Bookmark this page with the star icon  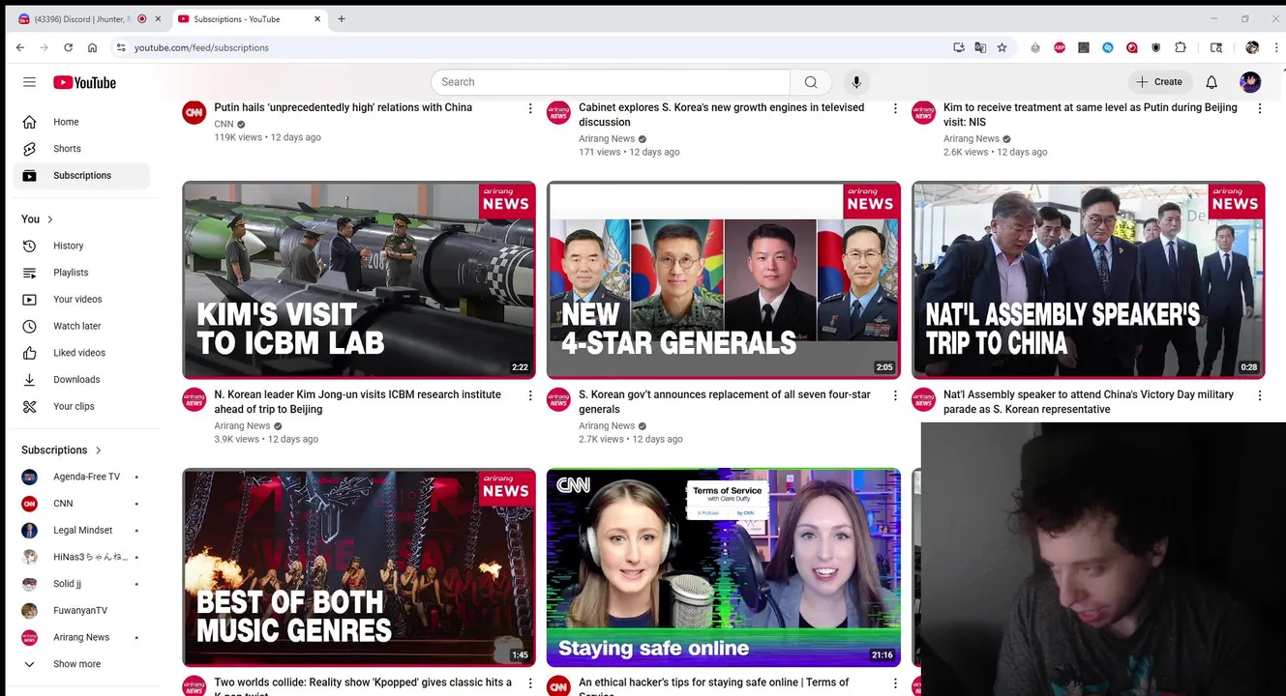pos(1002,47)
